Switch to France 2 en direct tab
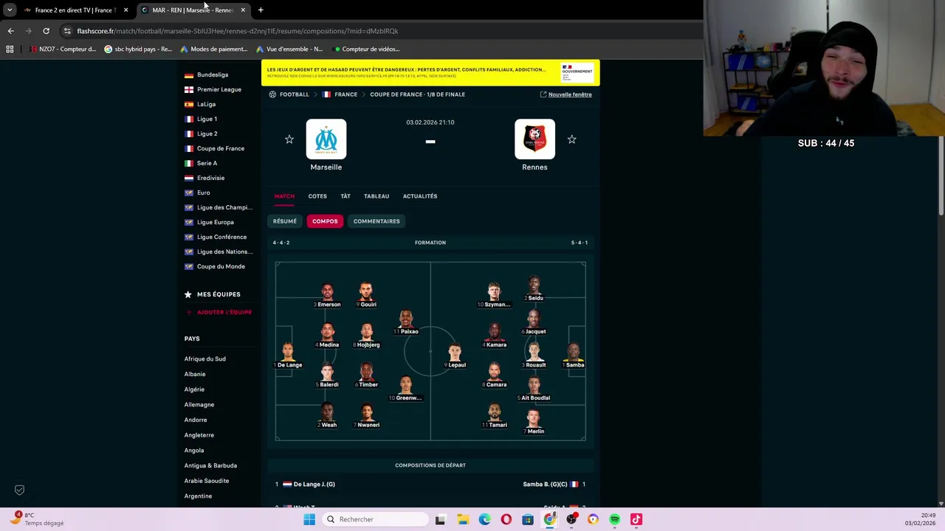The image size is (945, 531). 74,10
